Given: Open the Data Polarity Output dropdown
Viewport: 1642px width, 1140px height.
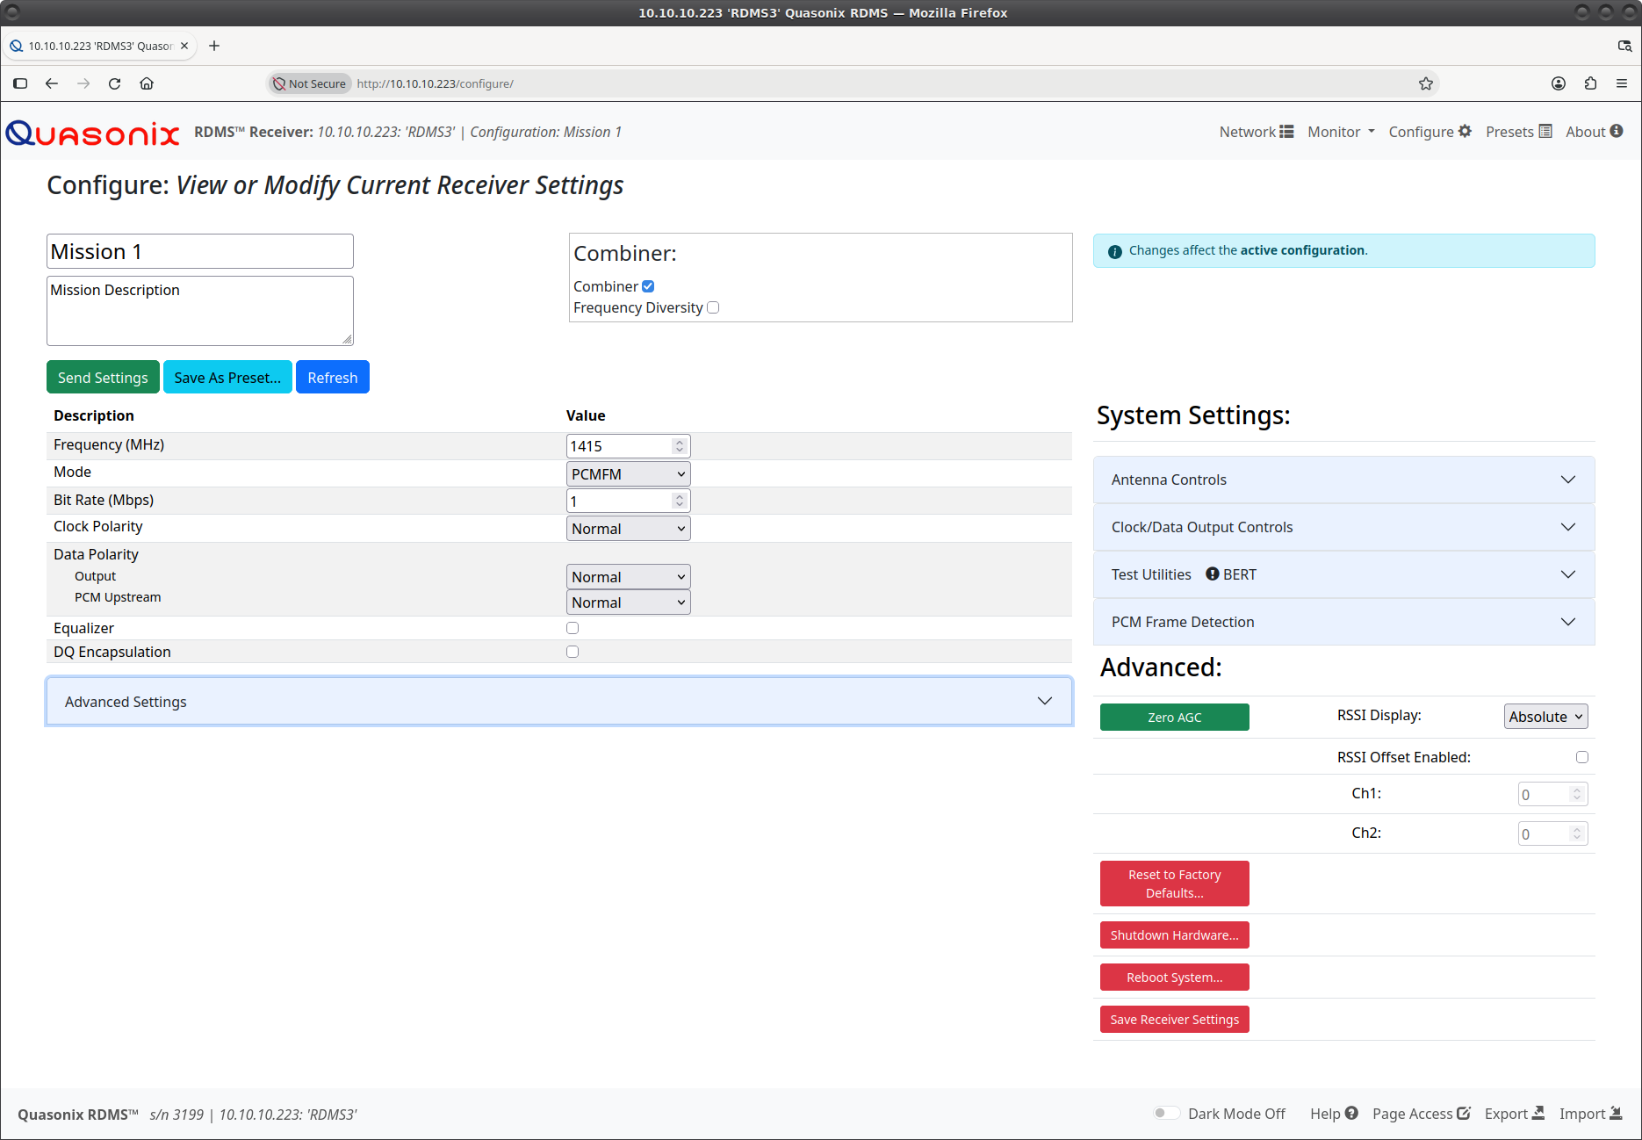Looking at the screenshot, I should tap(628, 577).
